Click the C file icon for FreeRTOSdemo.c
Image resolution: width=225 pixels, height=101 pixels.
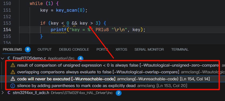(9, 58)
